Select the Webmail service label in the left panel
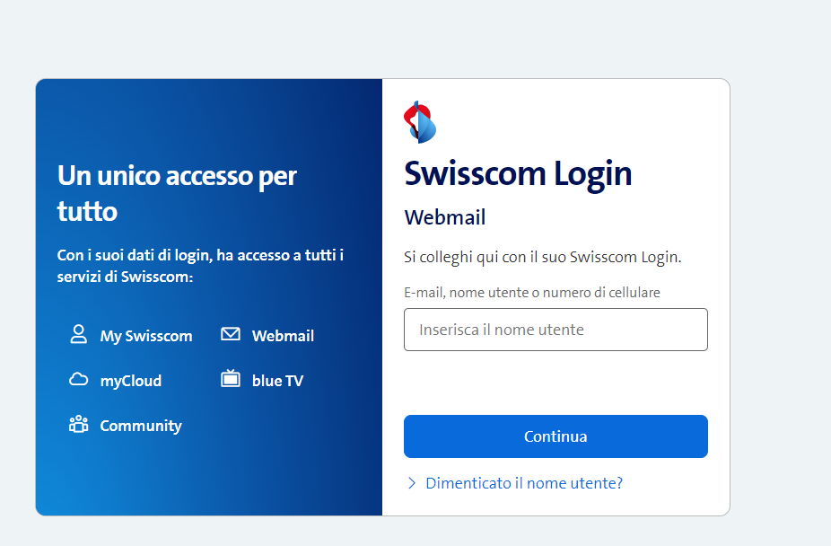The image size is (831, 546). pyautogui.click(x=283, y=336)
